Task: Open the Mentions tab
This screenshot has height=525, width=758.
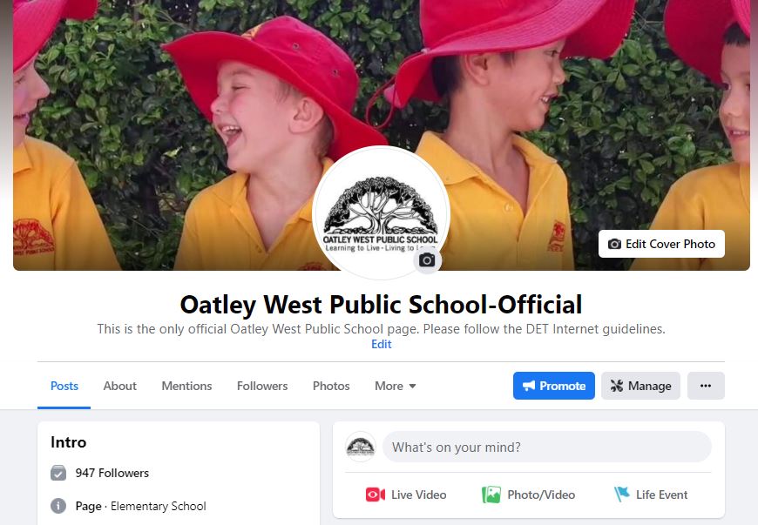Action: 186,386
